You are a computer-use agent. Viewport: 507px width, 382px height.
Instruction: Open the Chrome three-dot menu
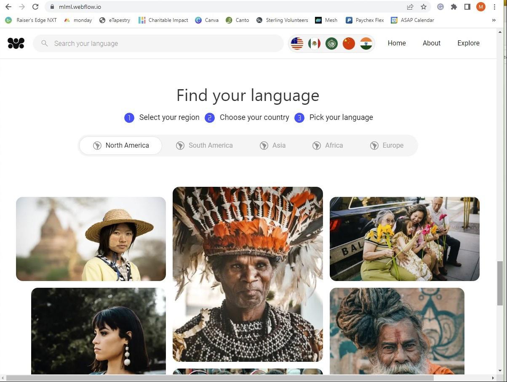pos(495,7)
